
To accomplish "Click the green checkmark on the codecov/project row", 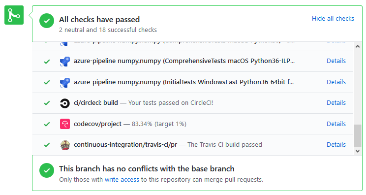I will 47,124.
